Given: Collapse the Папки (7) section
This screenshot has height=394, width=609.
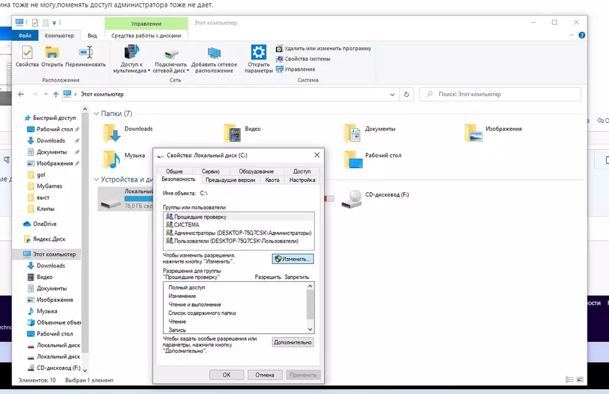Looking at the screenshot, I should (x=97, y=114).
